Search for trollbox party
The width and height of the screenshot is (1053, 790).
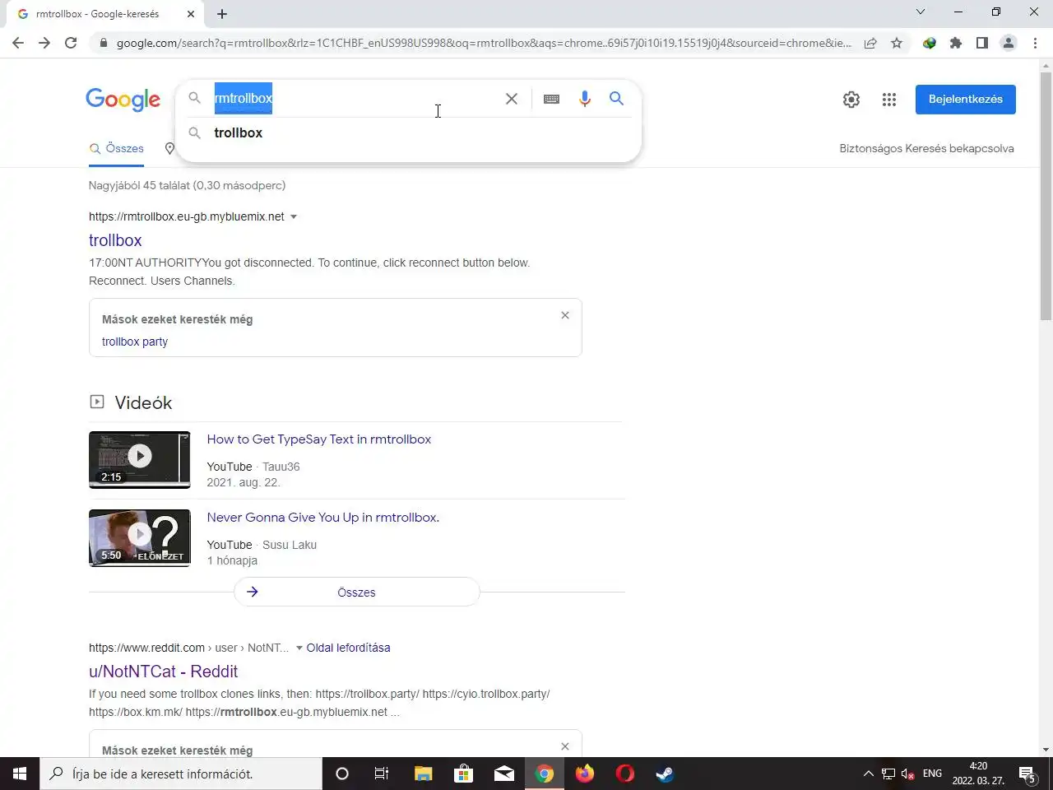point(135,342)
